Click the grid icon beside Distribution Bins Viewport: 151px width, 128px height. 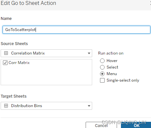(x=6, y=106)
